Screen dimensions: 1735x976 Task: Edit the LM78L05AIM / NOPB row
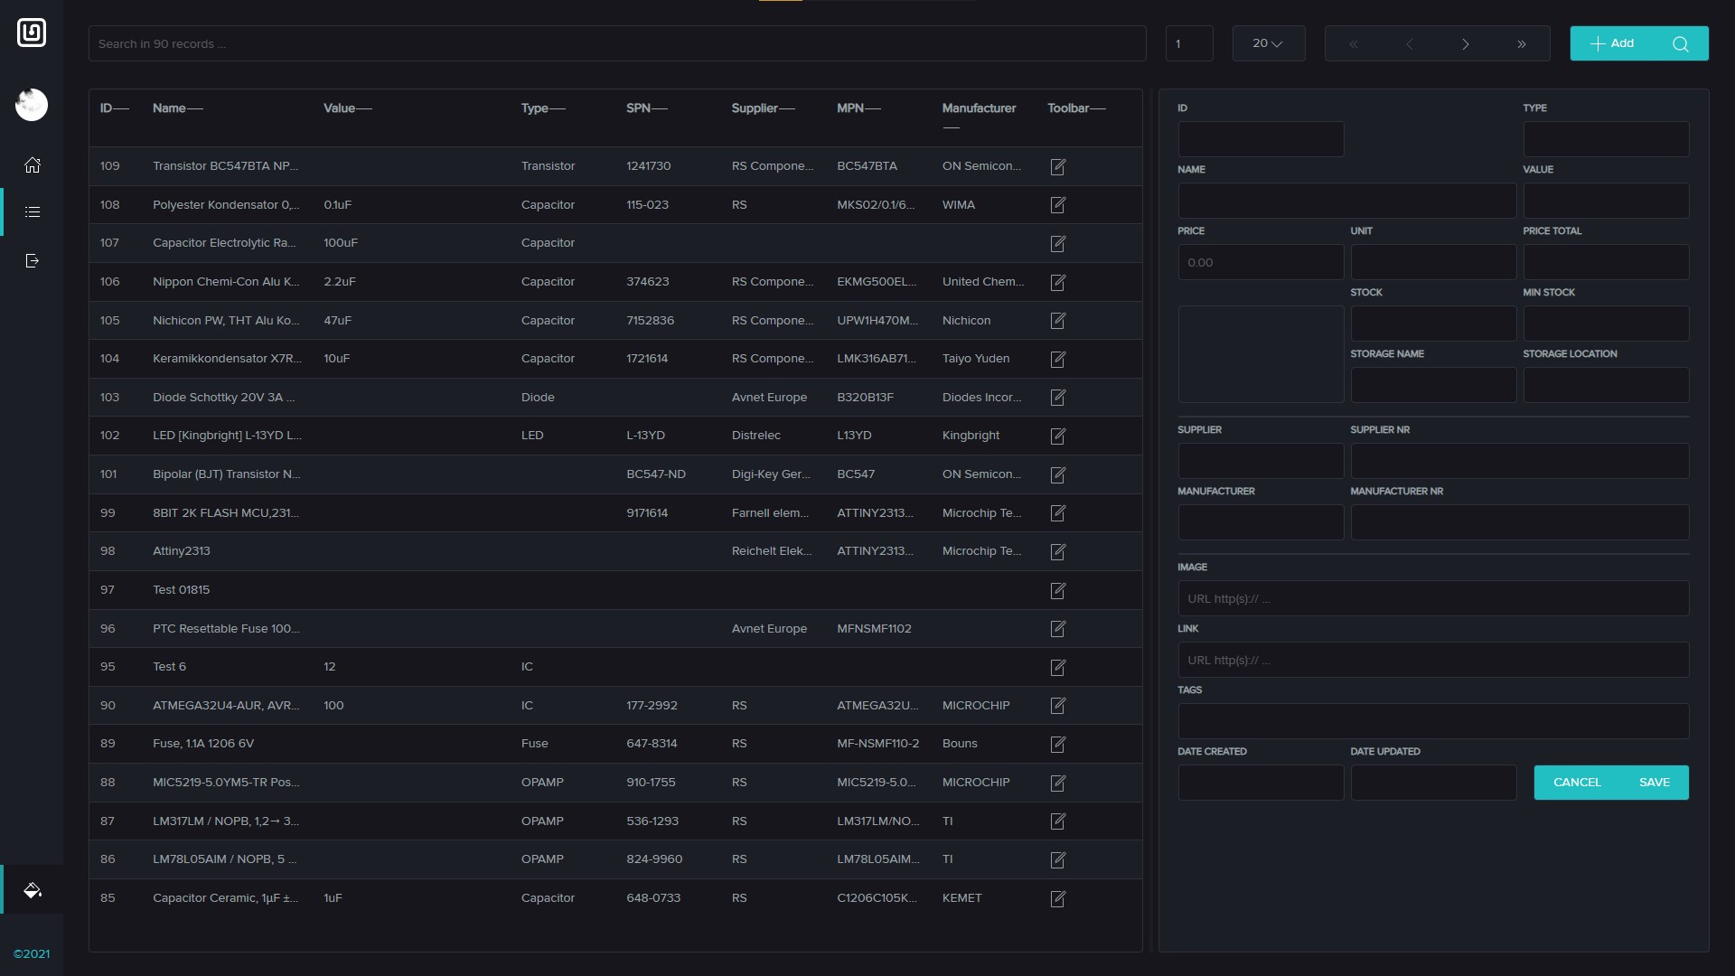pyautogui.click(x=1058, y=859)
